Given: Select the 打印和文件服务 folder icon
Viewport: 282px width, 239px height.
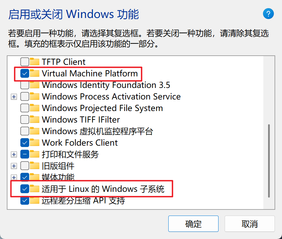Looking at the screenshot, I should tap(35, 154).
